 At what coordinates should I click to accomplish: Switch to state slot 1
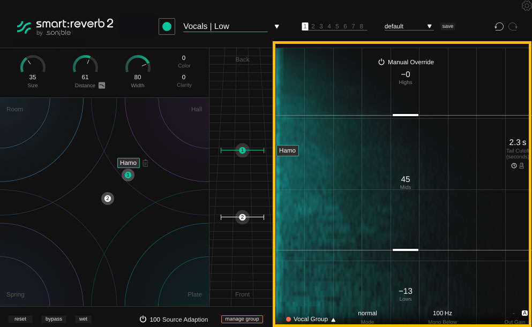tap(305, 26)
